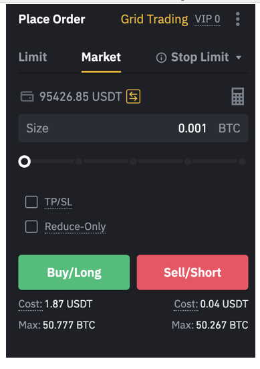The width and height of the screenshot is (260, 369).
Task: Select the Market tab
Action: pyautogui.click(x=101, y=57)
